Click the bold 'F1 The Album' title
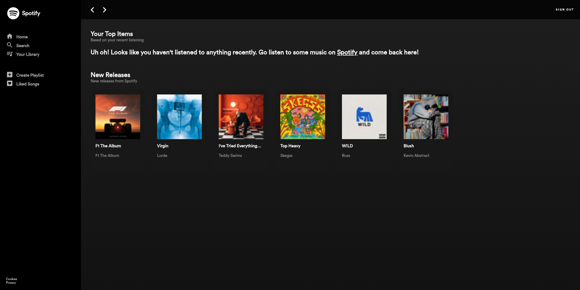The image size is (580, 290). tap(108, 146)
